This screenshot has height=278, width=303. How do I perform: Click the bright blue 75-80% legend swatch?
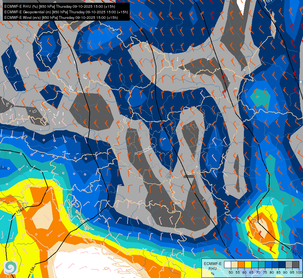268,264
